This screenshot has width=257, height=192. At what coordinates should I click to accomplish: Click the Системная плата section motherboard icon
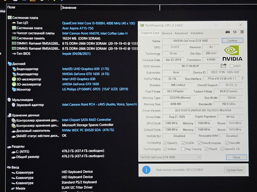10,18
